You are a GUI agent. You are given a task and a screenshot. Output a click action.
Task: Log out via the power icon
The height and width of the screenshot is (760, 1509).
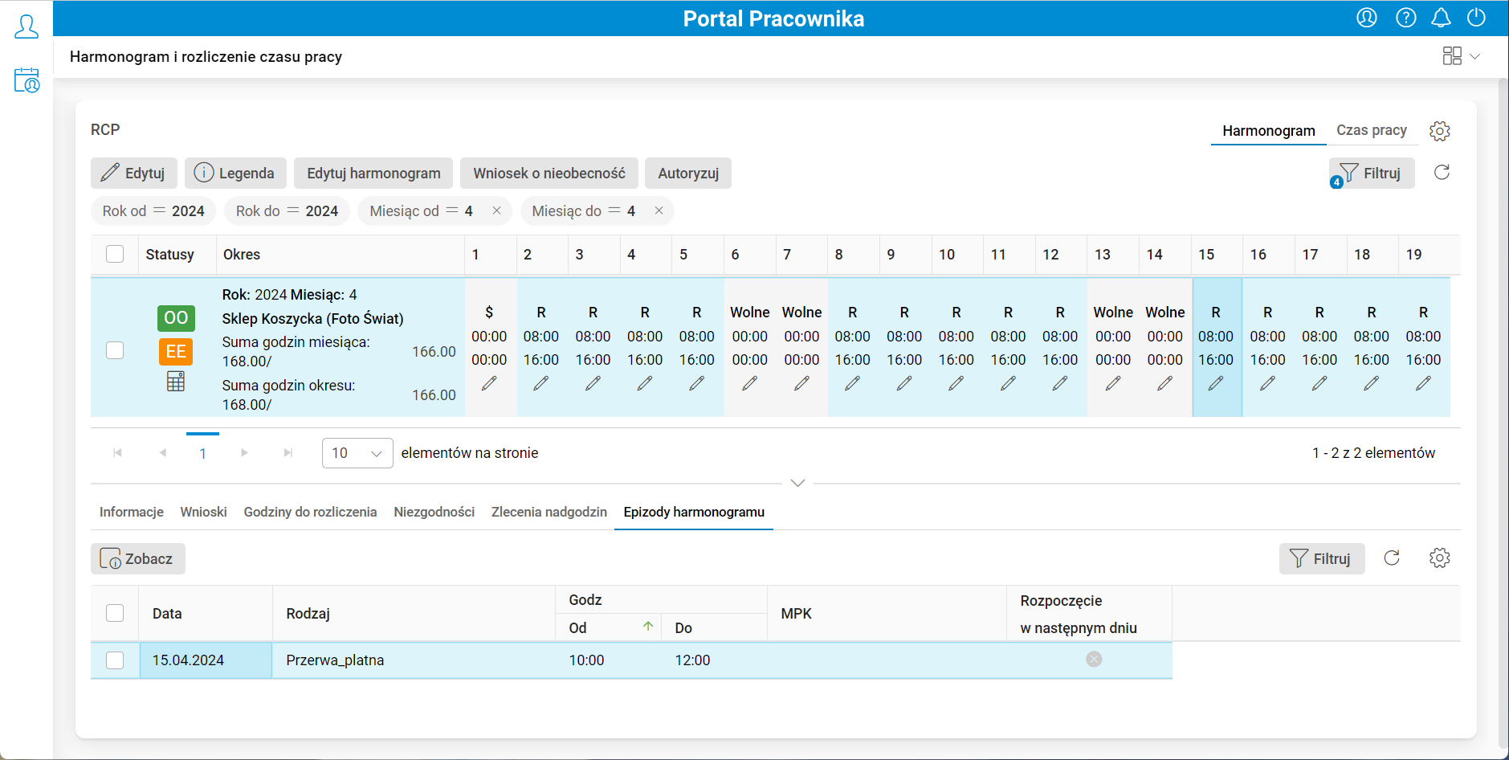(1477, 17)
